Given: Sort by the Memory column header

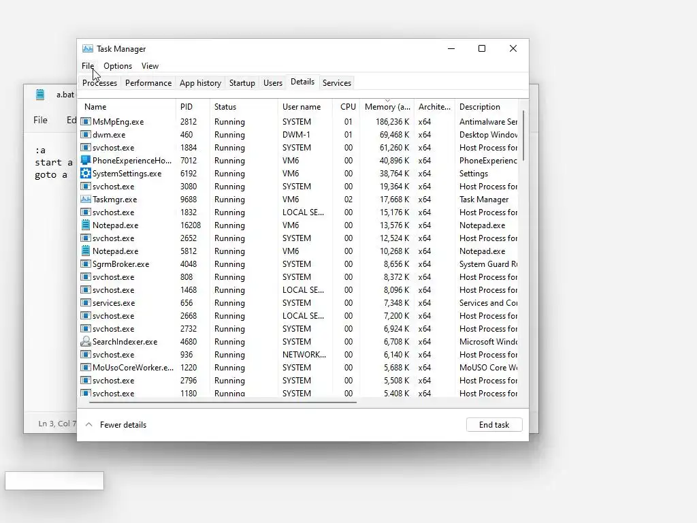Looking at the screenshot, I should click(x=387, y=107).
